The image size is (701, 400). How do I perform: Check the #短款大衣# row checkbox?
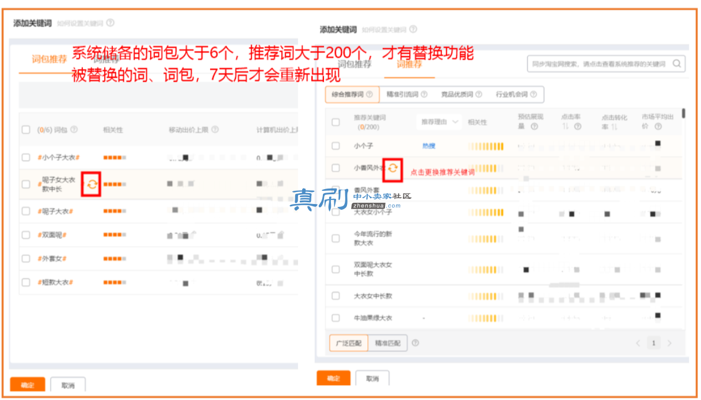(x=26, y=282)
